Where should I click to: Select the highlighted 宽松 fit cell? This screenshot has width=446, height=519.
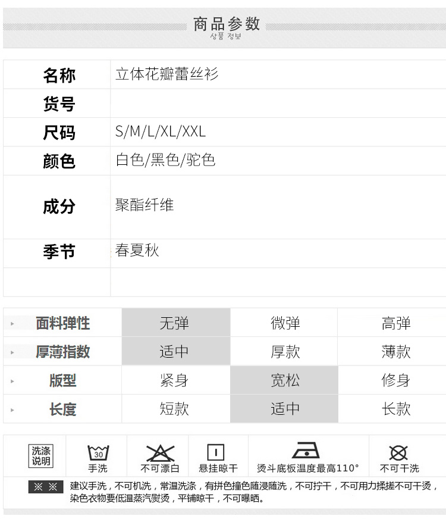[284, 380]
